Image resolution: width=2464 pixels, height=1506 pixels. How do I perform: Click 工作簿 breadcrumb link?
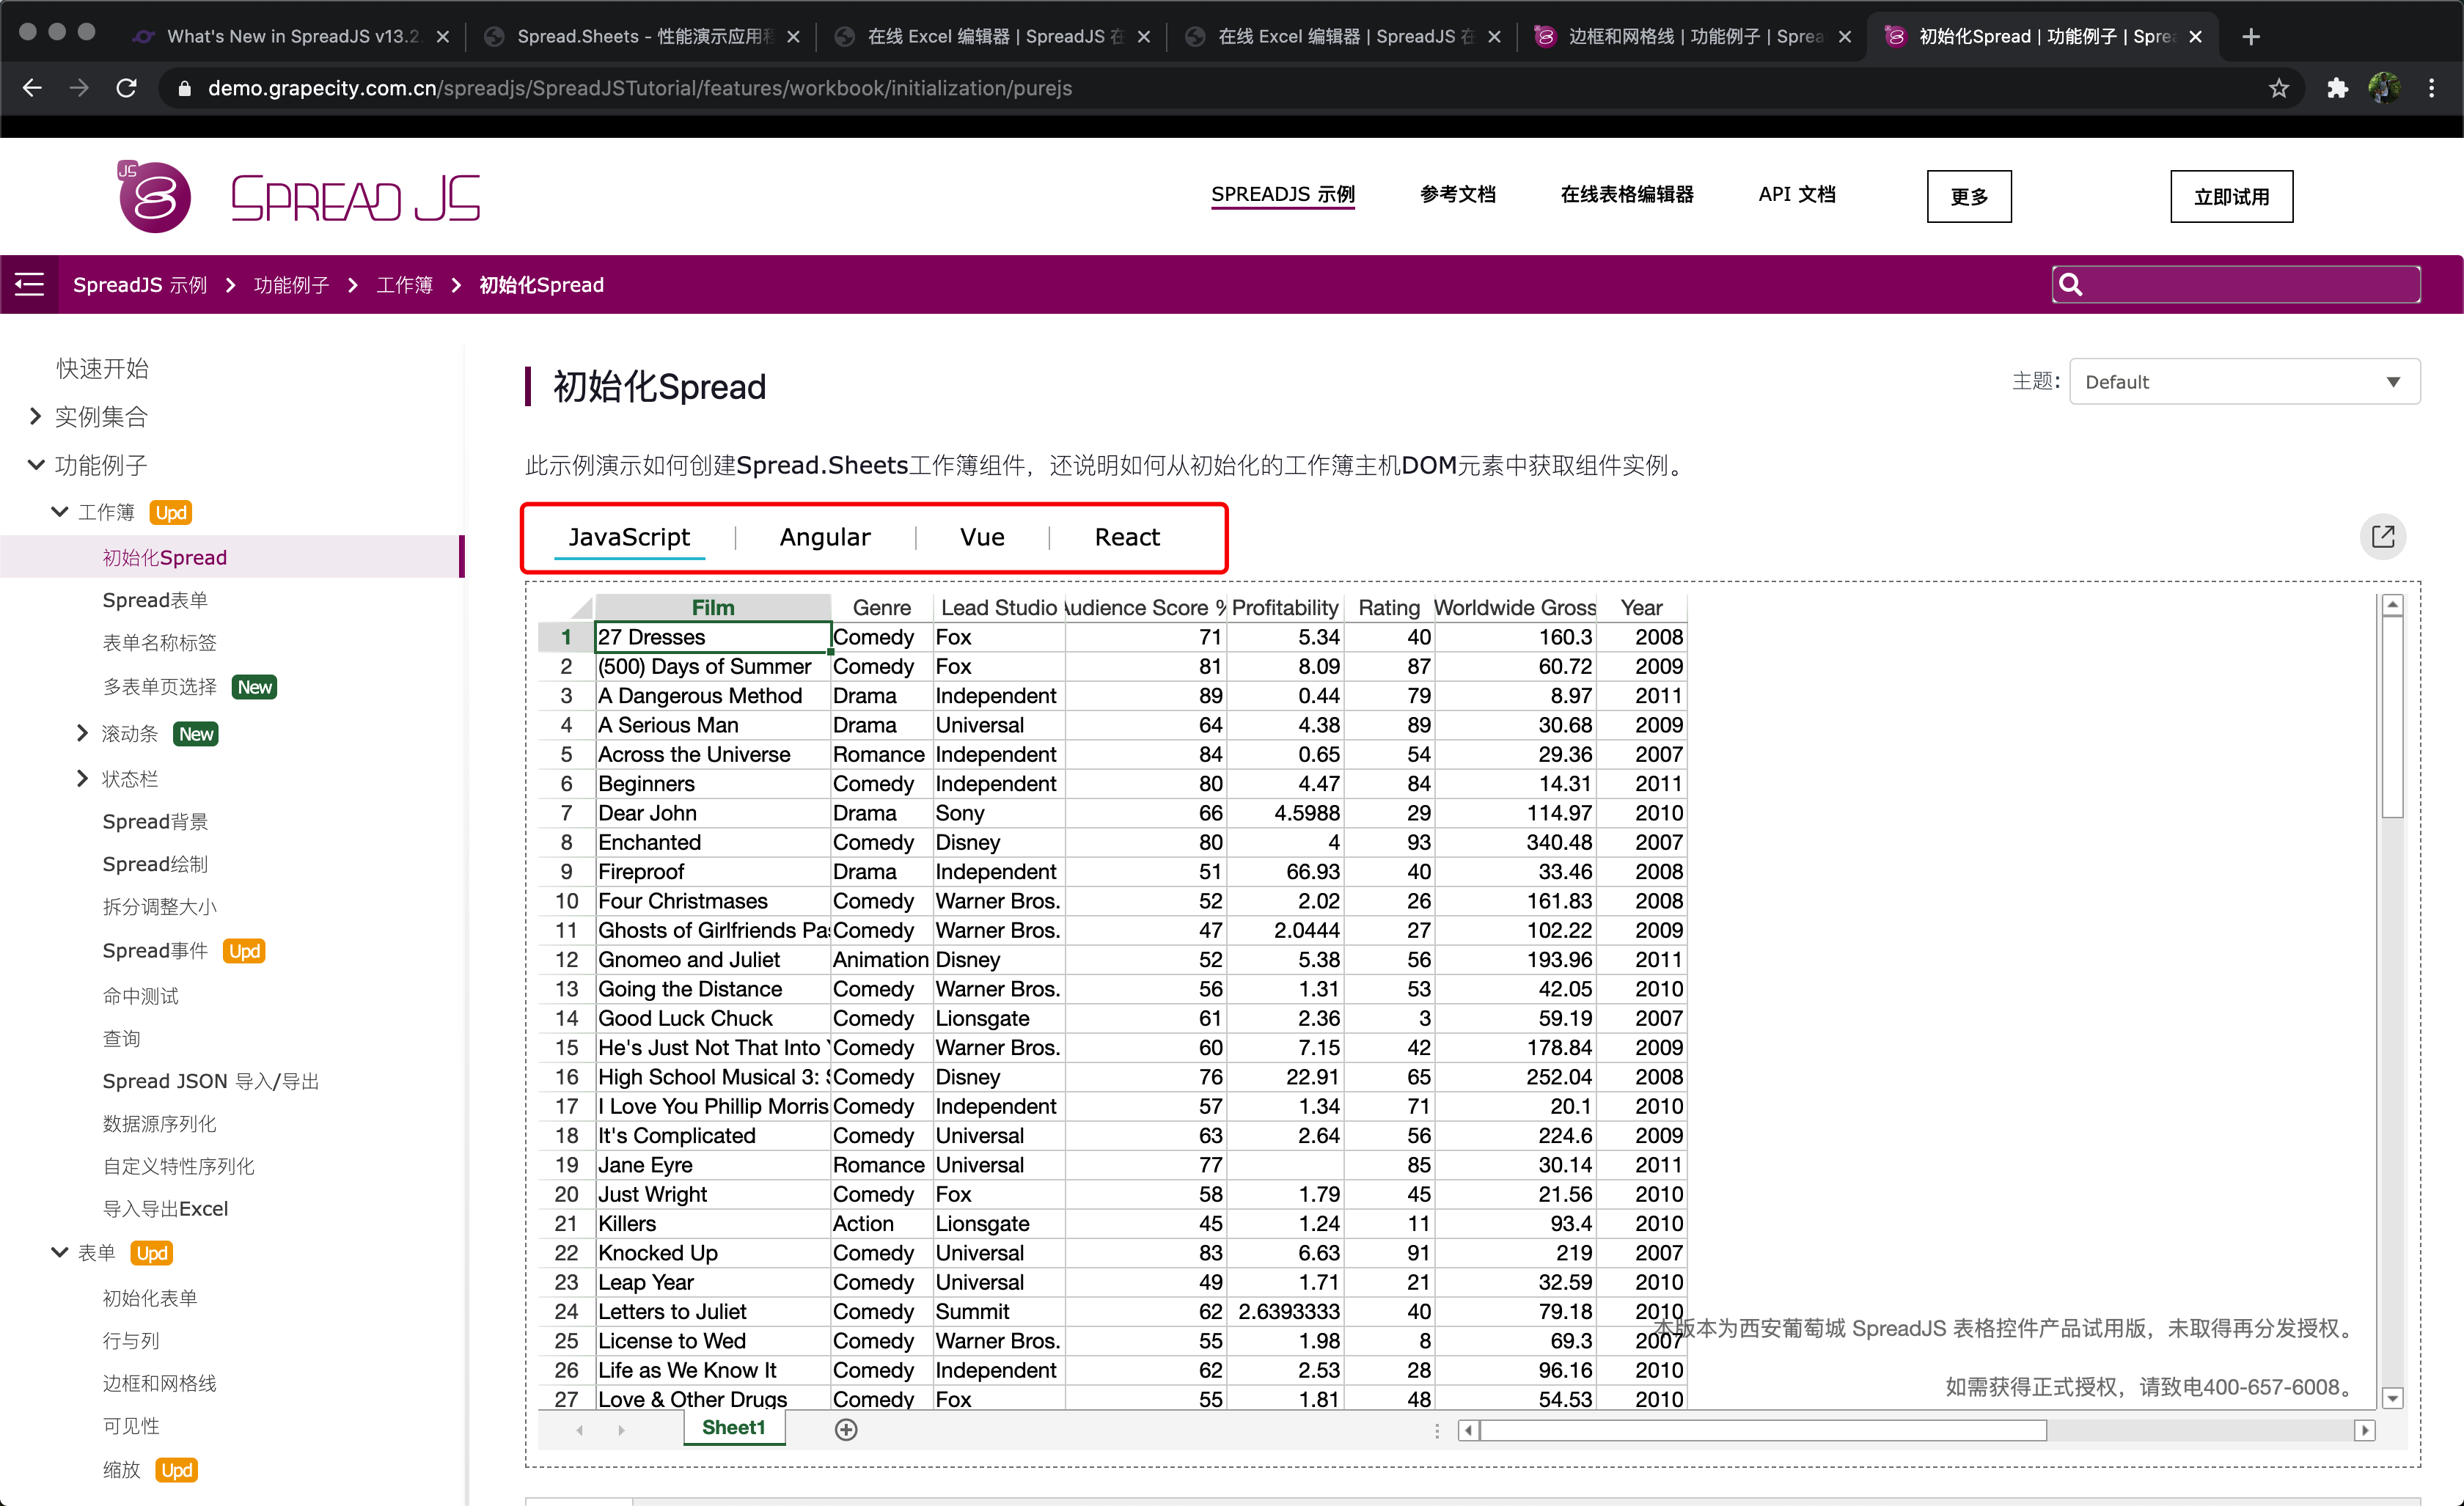pos(404,285)
